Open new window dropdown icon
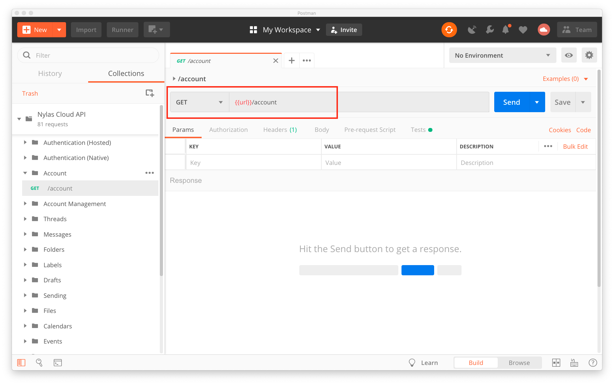The height and width of the screenshot is (385, 614). coord(157,30)
